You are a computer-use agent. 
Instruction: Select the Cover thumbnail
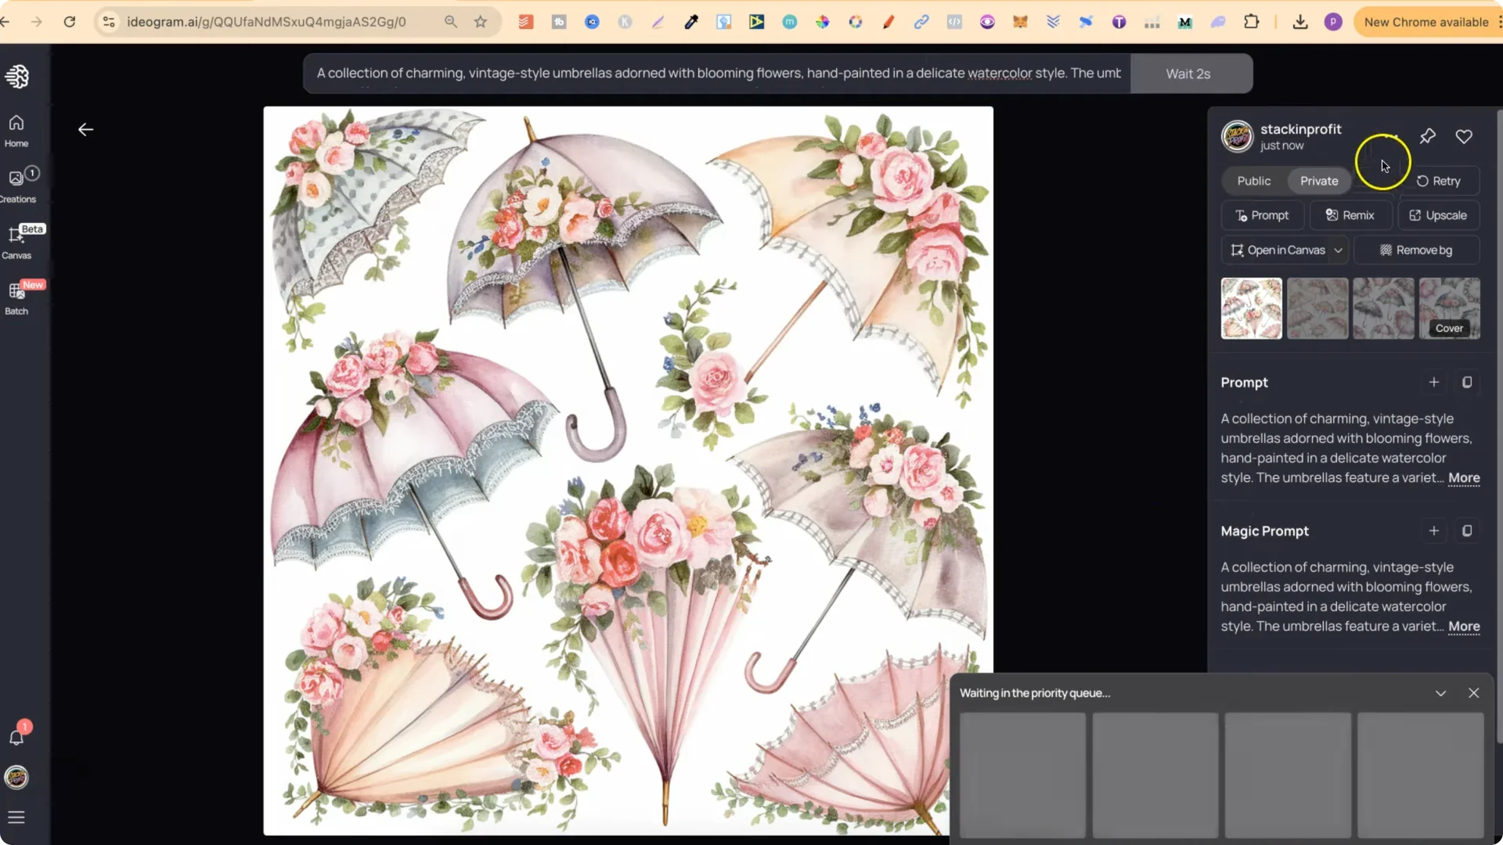point(1449,308)
